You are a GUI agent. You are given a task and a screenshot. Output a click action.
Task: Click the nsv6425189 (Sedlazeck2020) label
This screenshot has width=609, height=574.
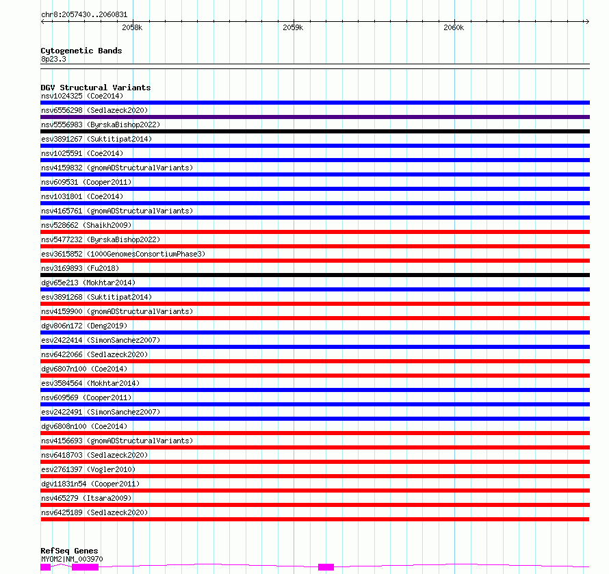coord(94,512)
